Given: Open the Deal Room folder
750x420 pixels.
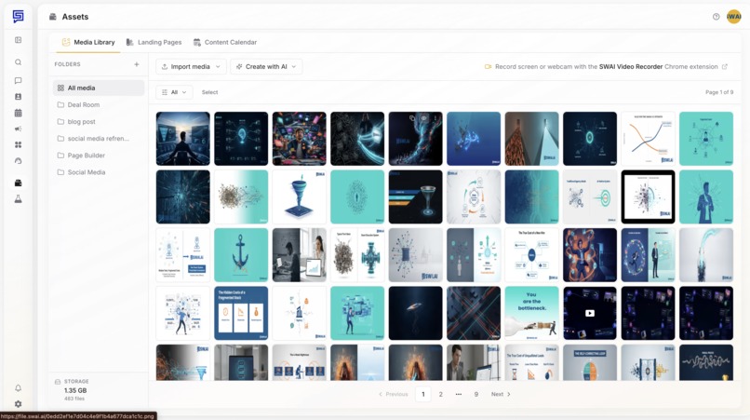Looking at the screenshot, I should click(99, 105).
